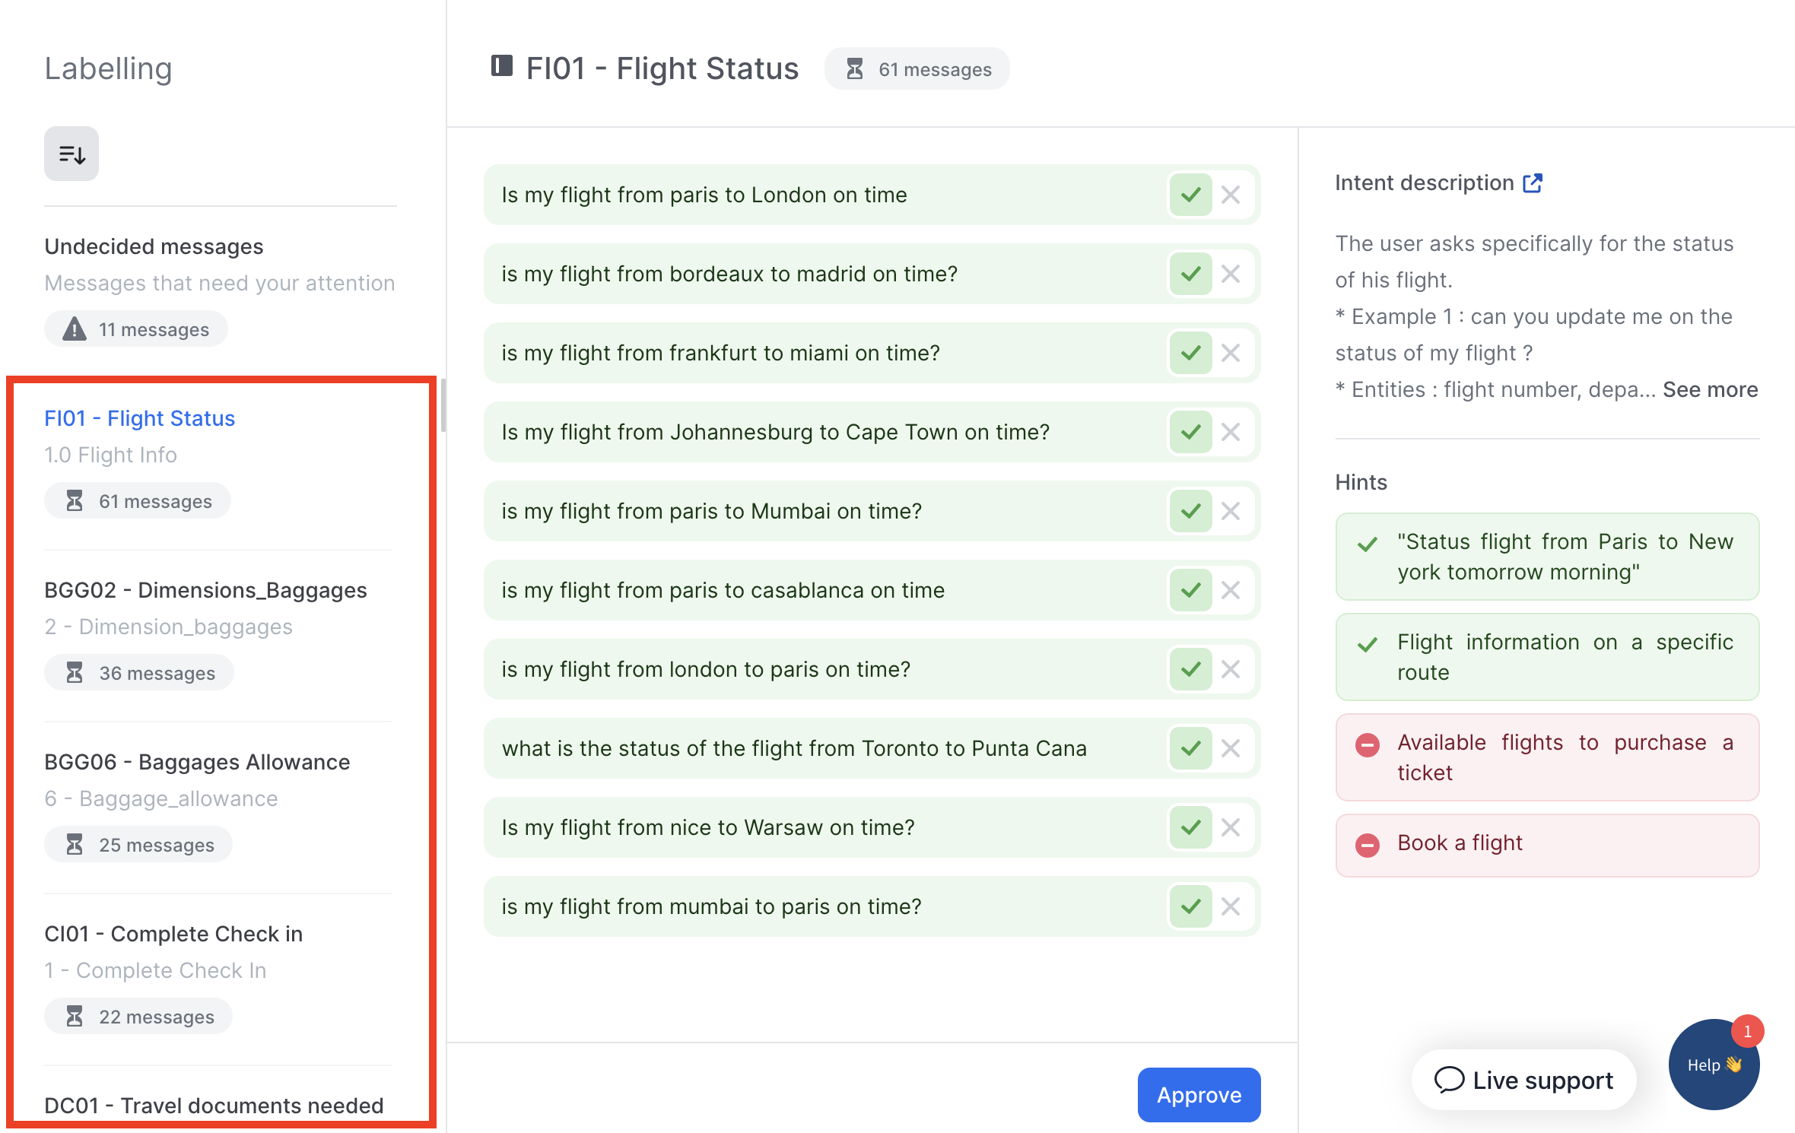Reject 'paris to London on time' message
The width and height of the screenshot is (1795, 1133).
pos(1231,195)
